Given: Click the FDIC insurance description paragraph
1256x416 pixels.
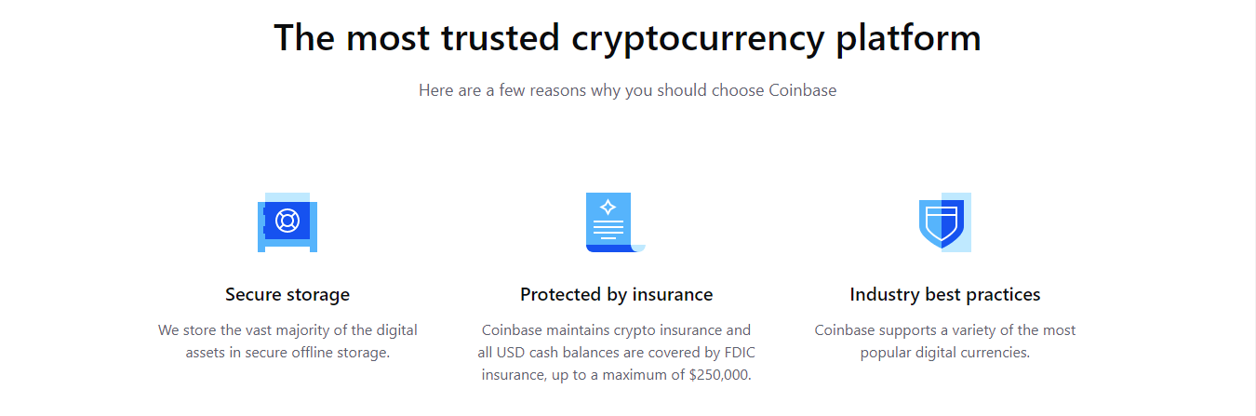Looking at the screenshot, I should click(x=616, y=353).
